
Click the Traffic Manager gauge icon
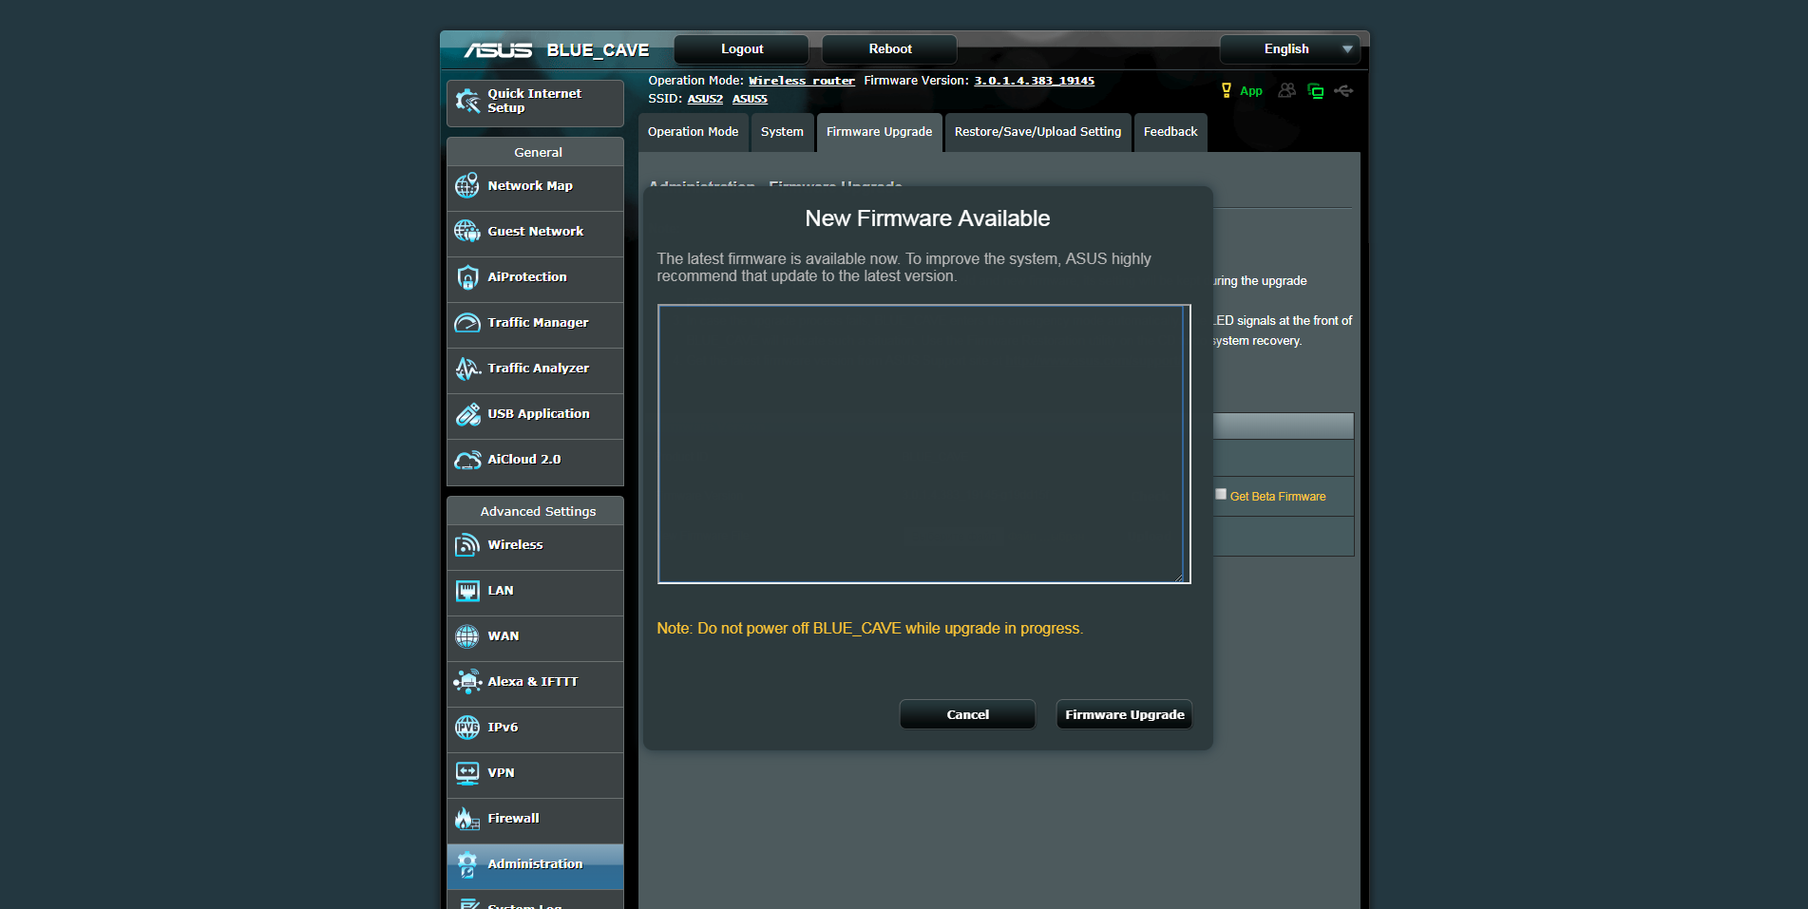pos(467,323)
